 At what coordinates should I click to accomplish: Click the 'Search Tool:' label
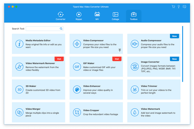coord(18,29)
